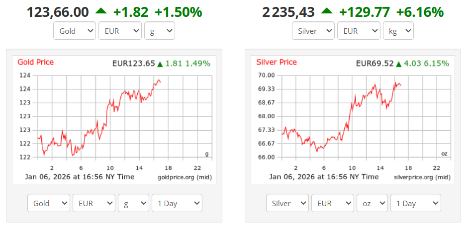Open the EUR currency dropdown under the gold headline price

coord(120,31)
